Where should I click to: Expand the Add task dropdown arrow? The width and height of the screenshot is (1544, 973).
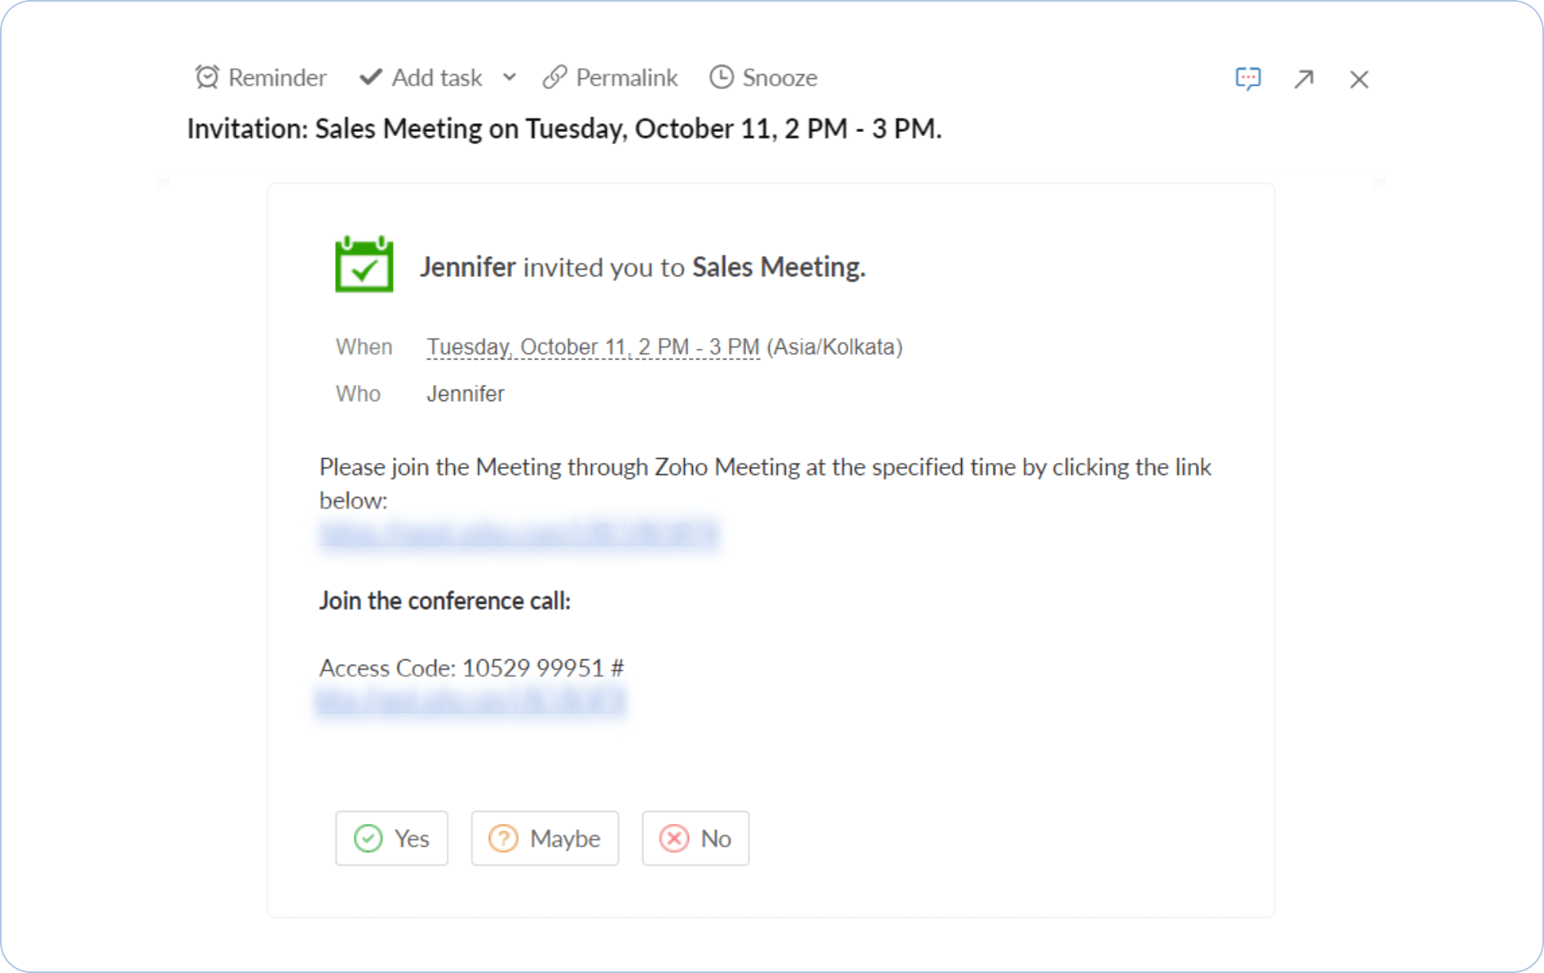coord(510,77)
